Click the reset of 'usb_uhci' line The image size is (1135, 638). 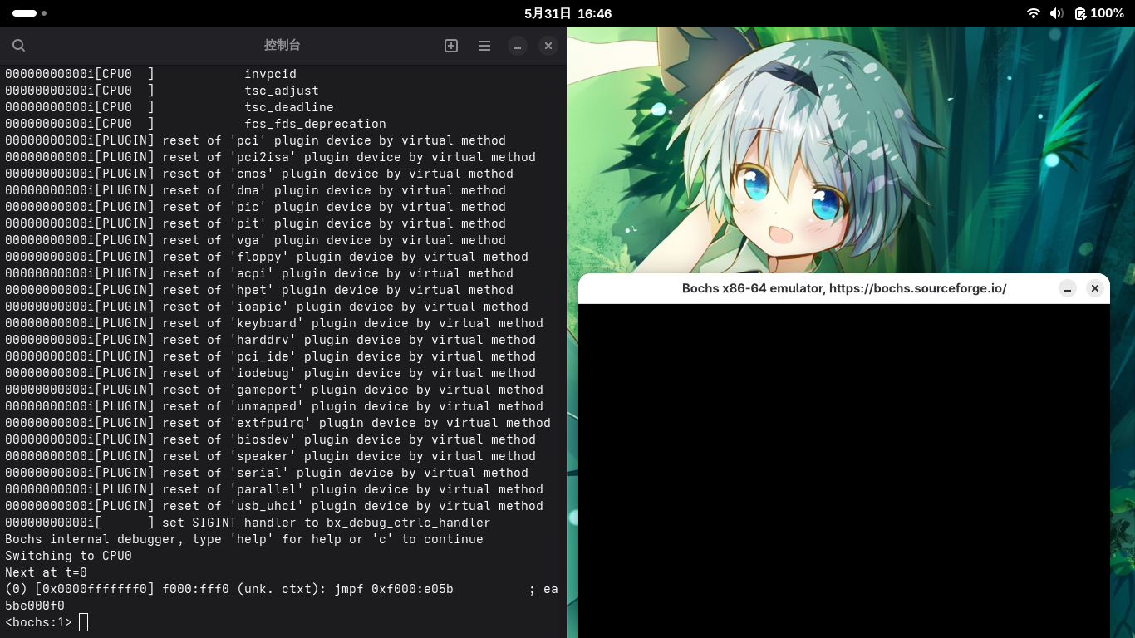[x=274, y=506]
